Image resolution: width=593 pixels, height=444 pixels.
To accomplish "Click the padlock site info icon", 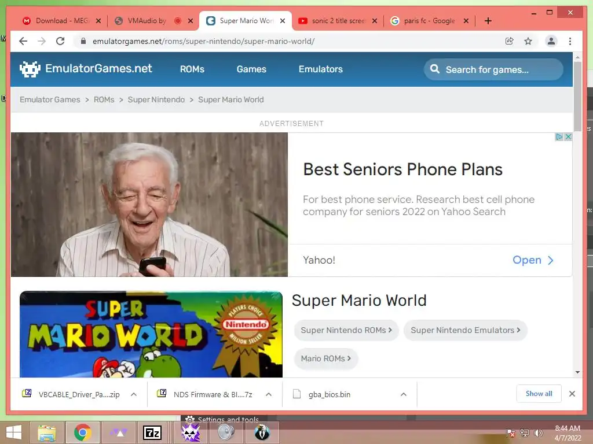I will 83,41.
